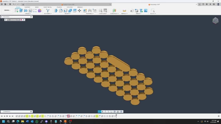221x124 pixels.
Task: Choose the Measure tool
Action: click(x=124, y=11)
